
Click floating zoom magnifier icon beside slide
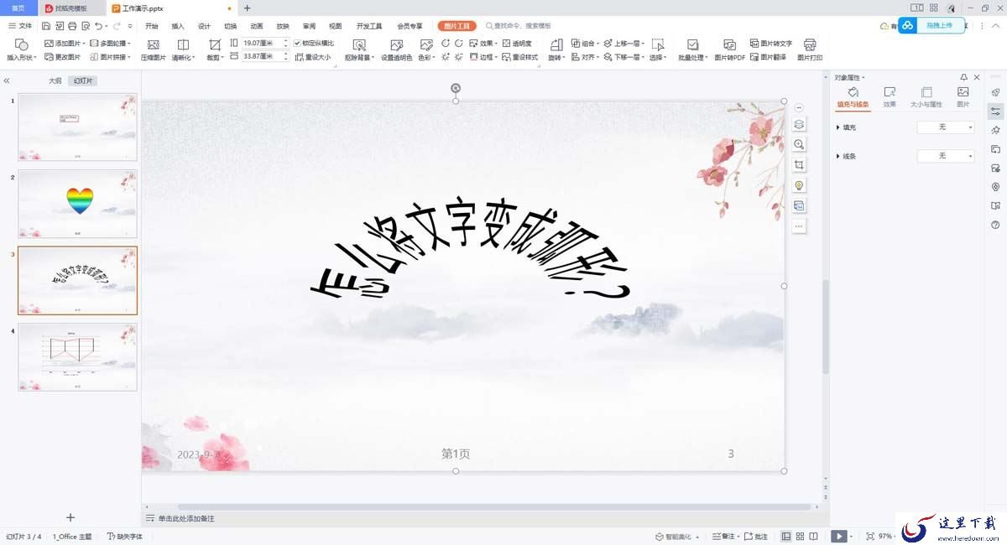pyautogui.click(x=799, y=144)
